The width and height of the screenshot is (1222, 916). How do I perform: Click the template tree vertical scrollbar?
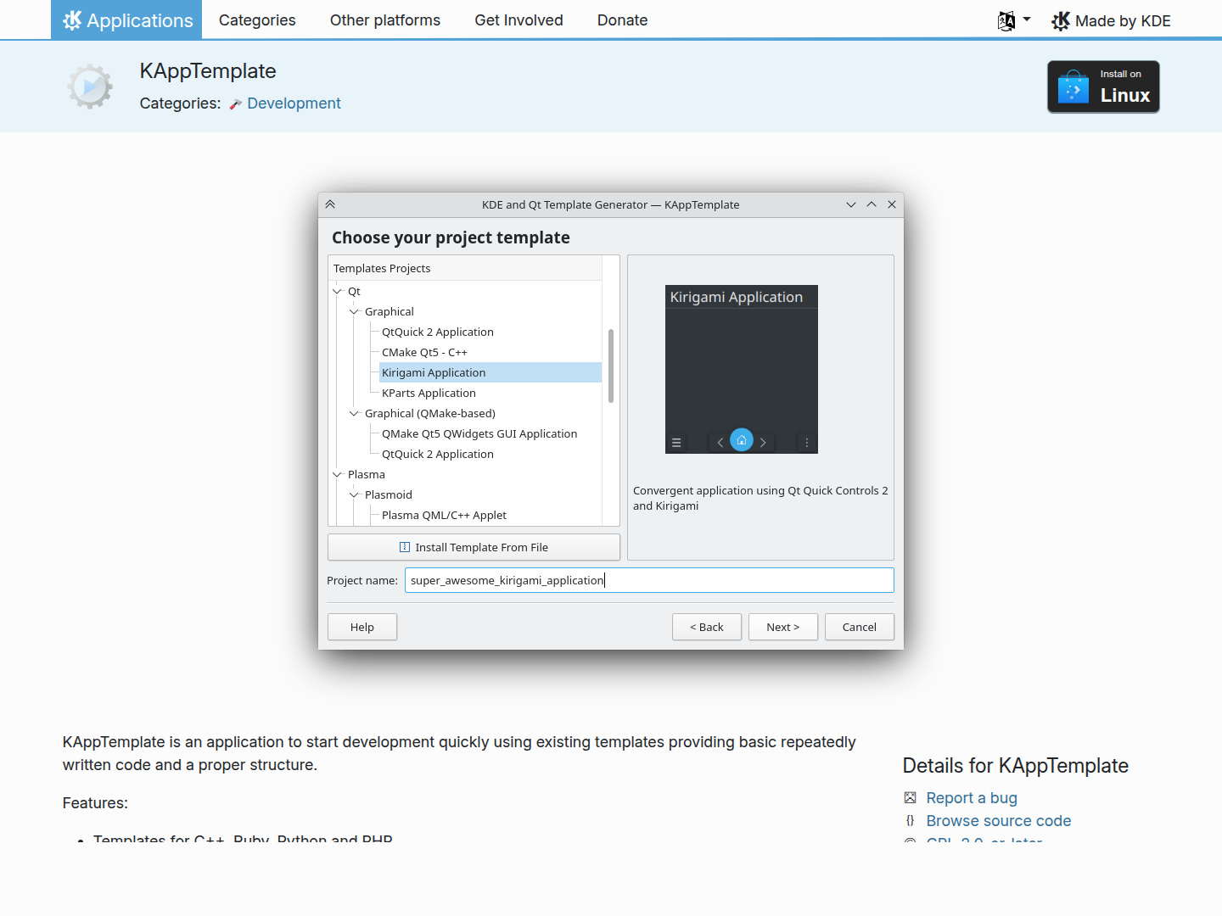(611, 366)
